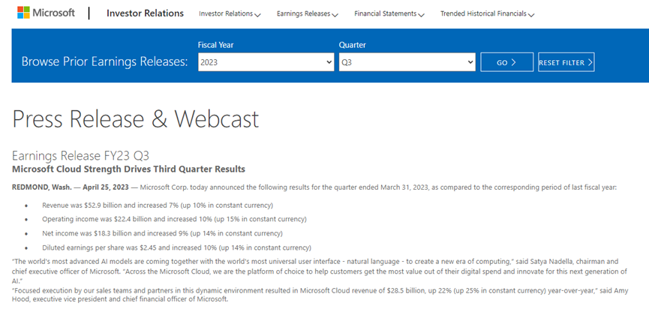Screen dimensions: 649x312
Task: Click the Earnings Release FY23 Q3 heading
Action: [81, 155]
